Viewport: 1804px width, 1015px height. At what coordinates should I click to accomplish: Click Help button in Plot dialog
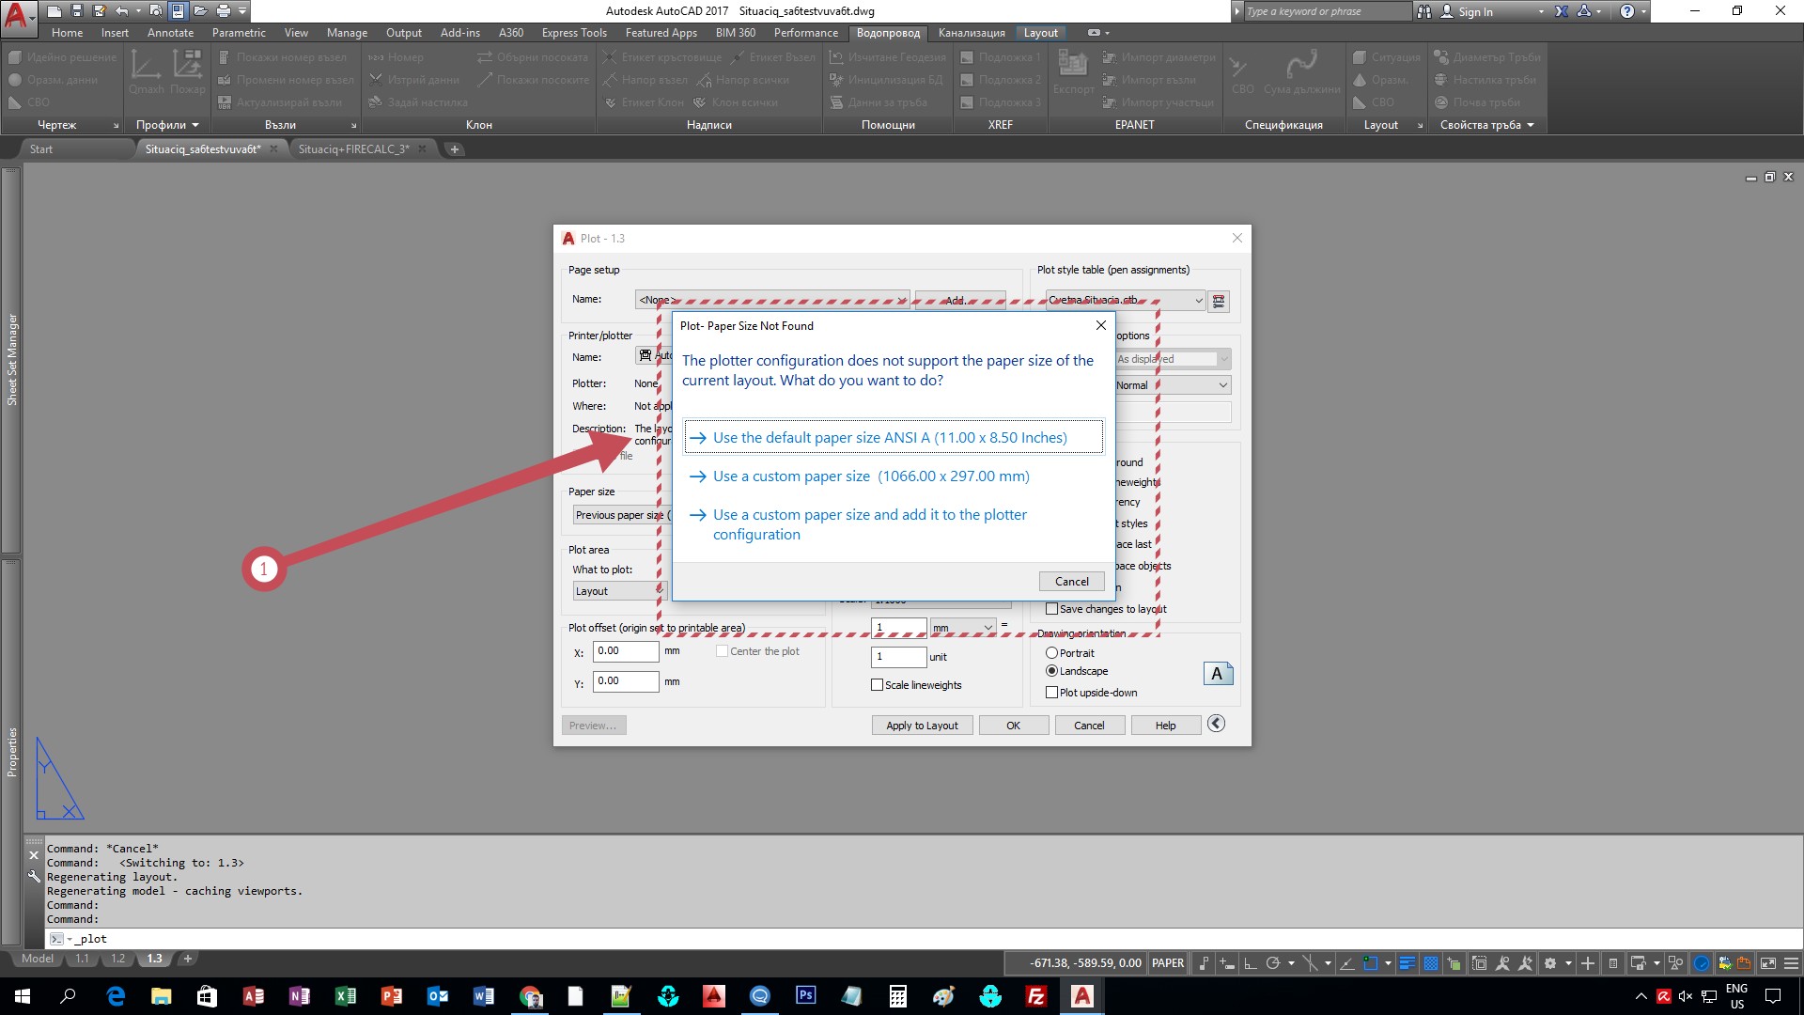coord(1165,726)
